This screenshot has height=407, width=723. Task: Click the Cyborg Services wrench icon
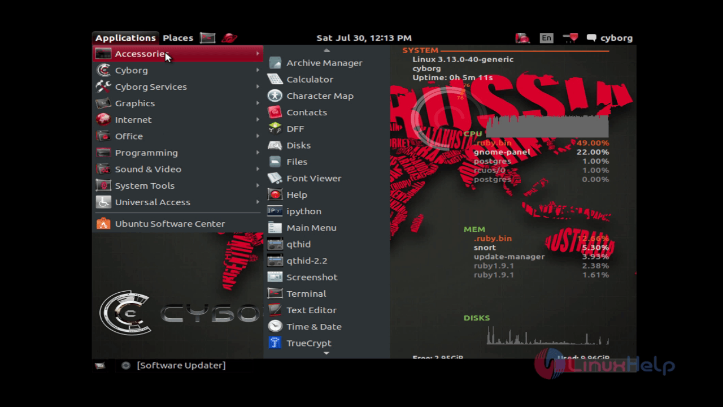click(x=103, y=86)
